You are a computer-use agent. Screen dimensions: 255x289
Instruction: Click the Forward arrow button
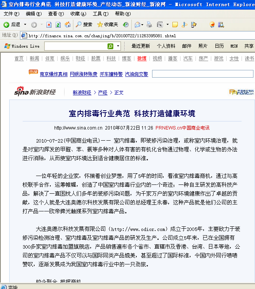click(x=34, y=25)
